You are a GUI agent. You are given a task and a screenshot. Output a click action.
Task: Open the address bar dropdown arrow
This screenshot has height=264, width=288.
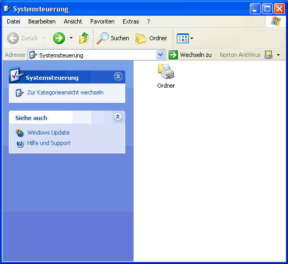[x=161, y=55]
